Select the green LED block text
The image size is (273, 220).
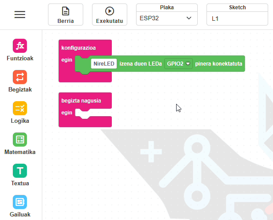click(x=140, y=64)
